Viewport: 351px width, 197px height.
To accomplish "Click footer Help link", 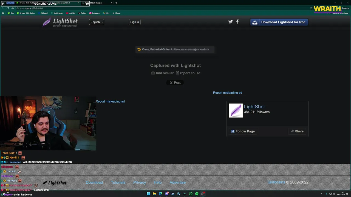I will (158, 182).
